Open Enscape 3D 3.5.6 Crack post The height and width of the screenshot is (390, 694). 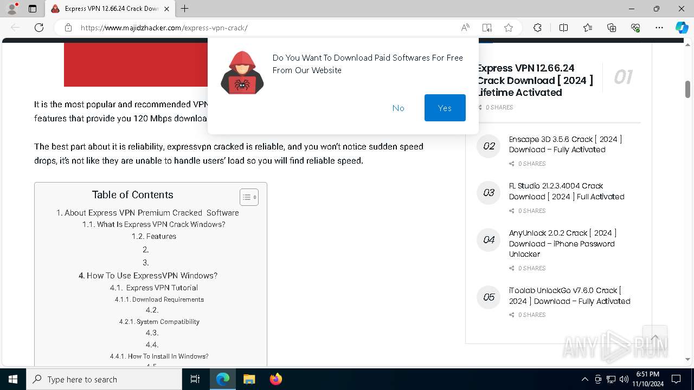(x=566, y=144)
